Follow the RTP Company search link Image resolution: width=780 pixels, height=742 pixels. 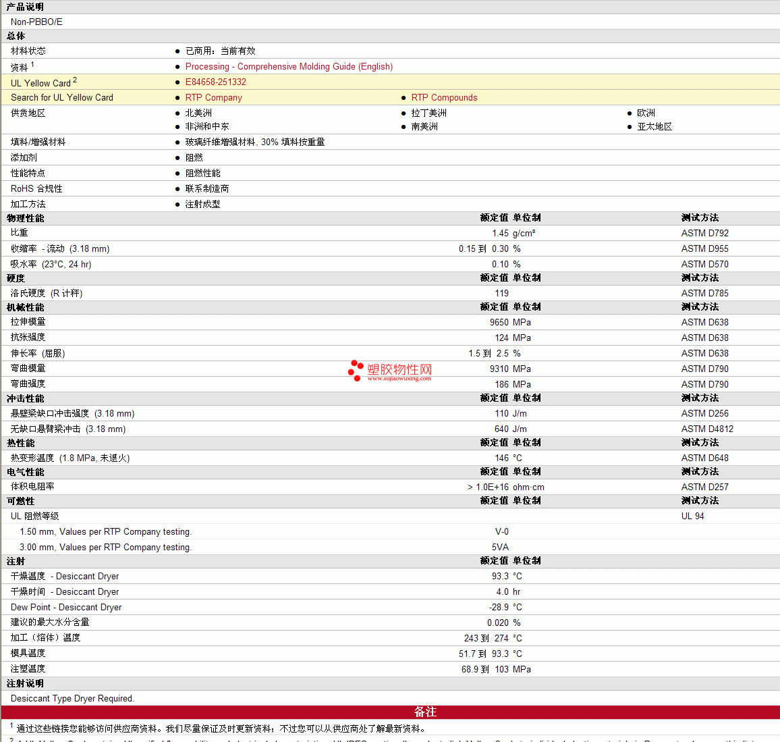click(214, 97)
